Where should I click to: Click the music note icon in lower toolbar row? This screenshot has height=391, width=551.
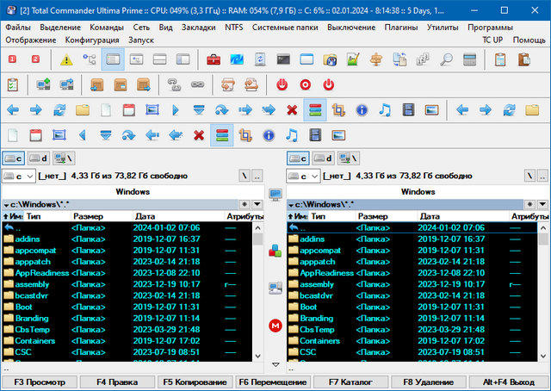click(x=292, y=136)
